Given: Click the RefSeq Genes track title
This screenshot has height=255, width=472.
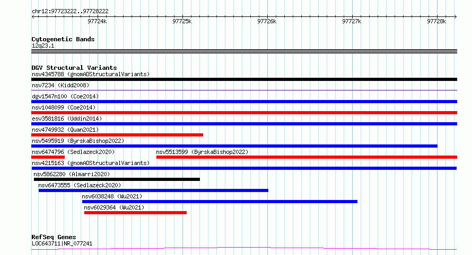Looking at the screenshot, I should coord(54,238).
